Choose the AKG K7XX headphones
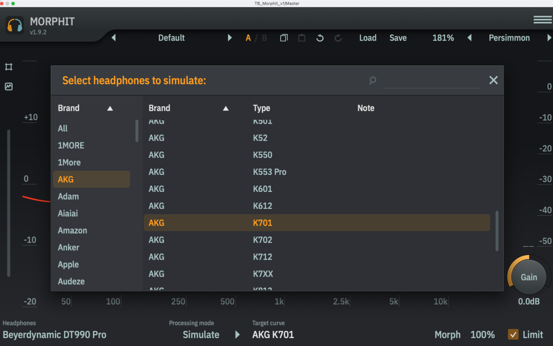 point(317,274)
